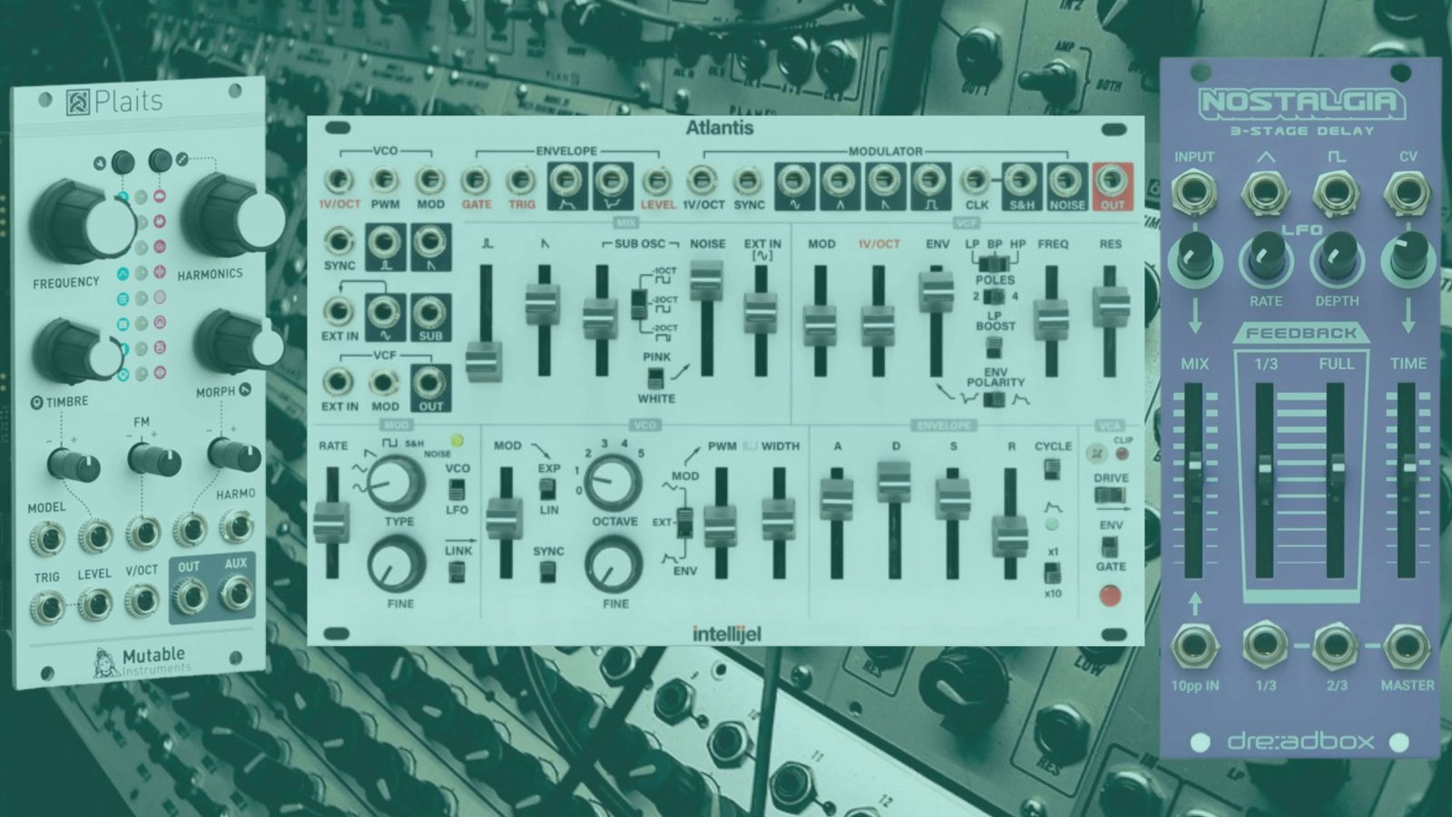
Task: Click the Plaits TRIG input jack
Action: point(47,605)
